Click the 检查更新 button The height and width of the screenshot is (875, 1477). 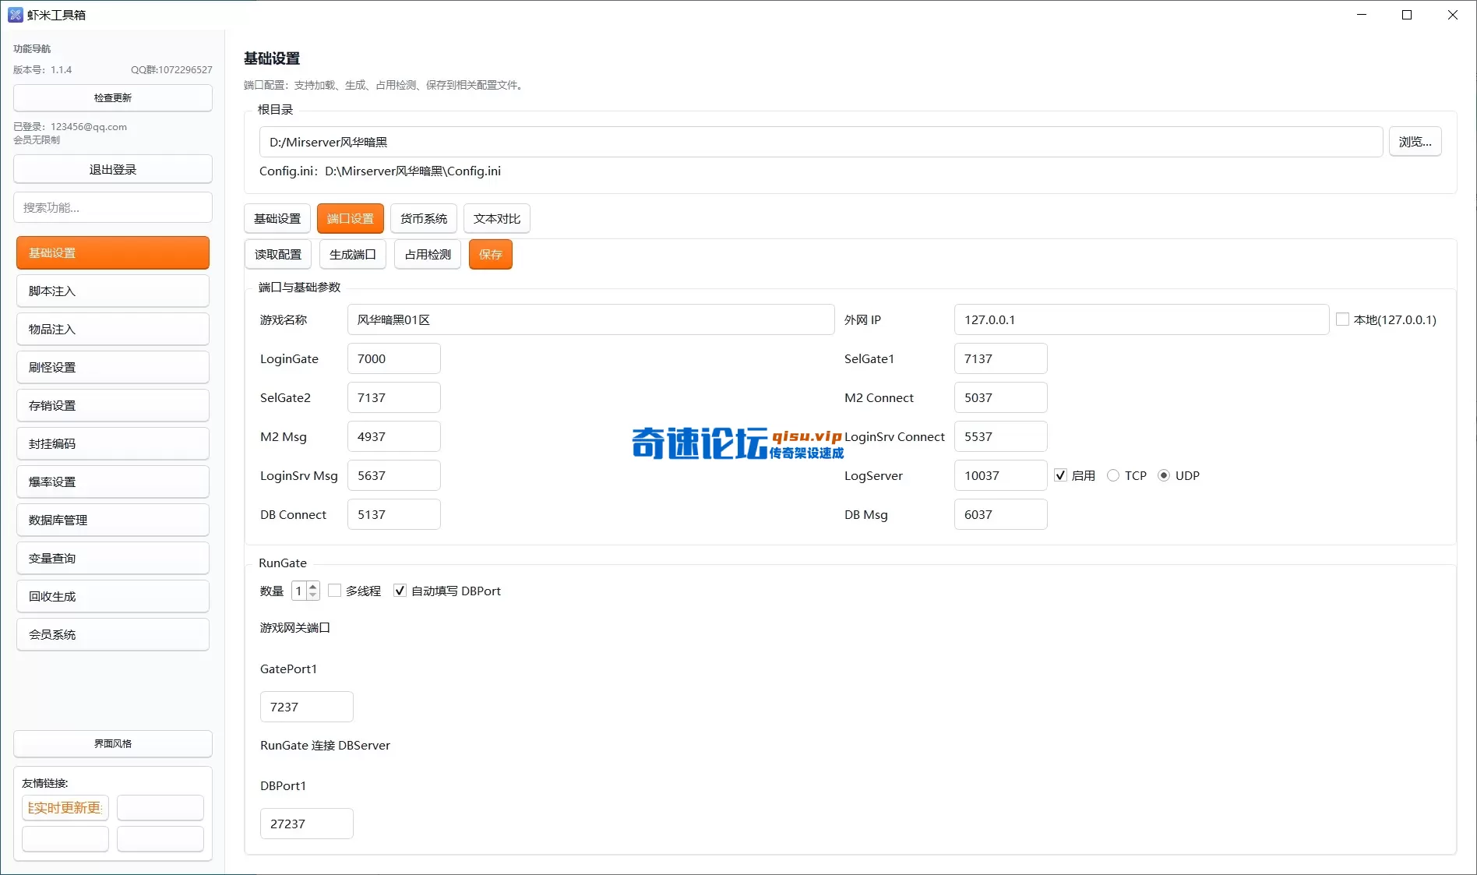(113, 98)
